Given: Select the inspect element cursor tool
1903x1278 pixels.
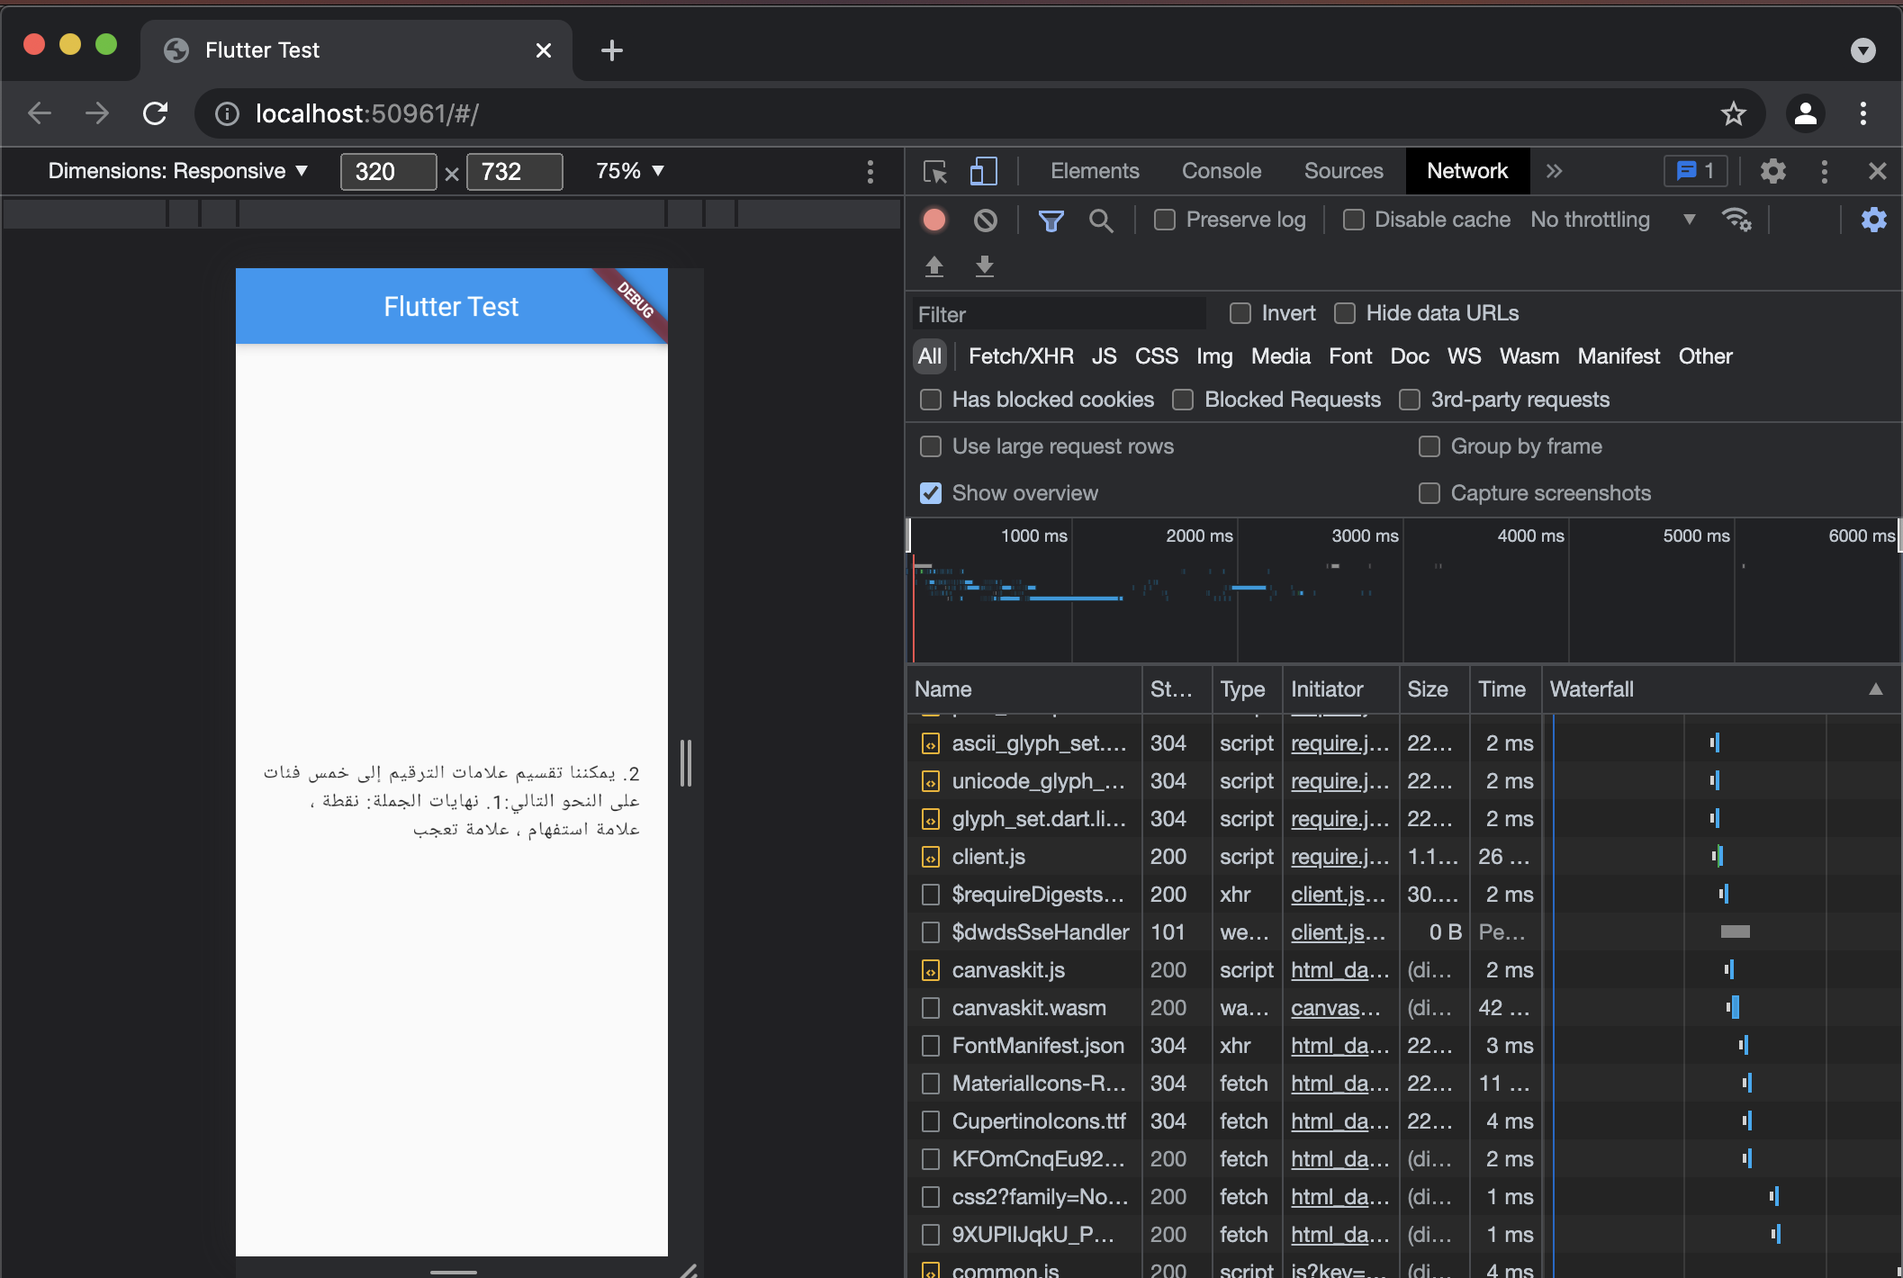Looking at the screenshot, I should point(936,170).
